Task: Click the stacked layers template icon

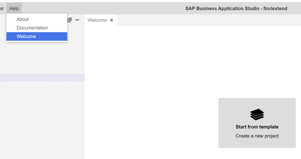Action: pyautogui.click(x=257, y=114)
